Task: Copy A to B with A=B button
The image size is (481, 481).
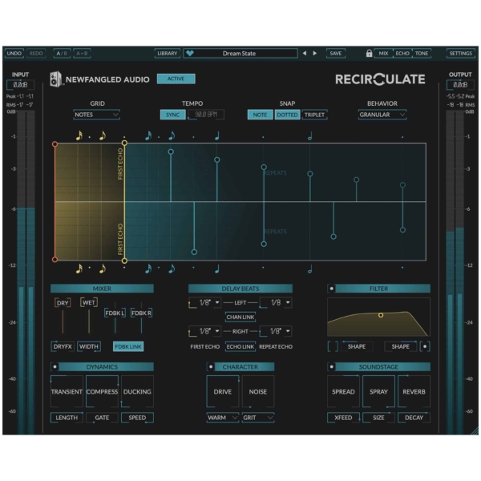Action: click(82, 53)
